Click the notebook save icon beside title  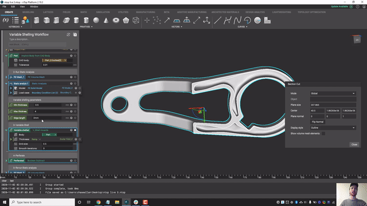[x=75, y=34]
